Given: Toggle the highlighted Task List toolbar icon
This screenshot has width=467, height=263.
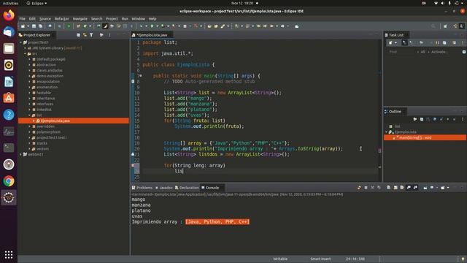Looking at the screenshot, I should click(404, 42).
